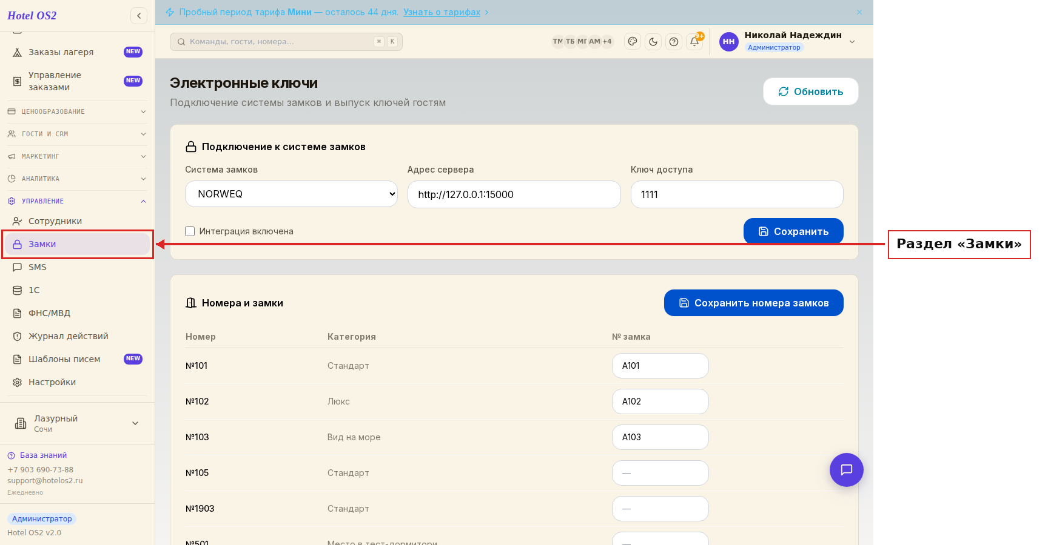1045x545 pixels.
Task: Show the +4 additional team members
Action: click(607, 42)
